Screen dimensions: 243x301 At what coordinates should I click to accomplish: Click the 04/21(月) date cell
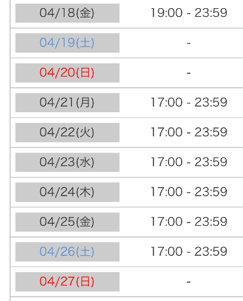coord(68,103)
